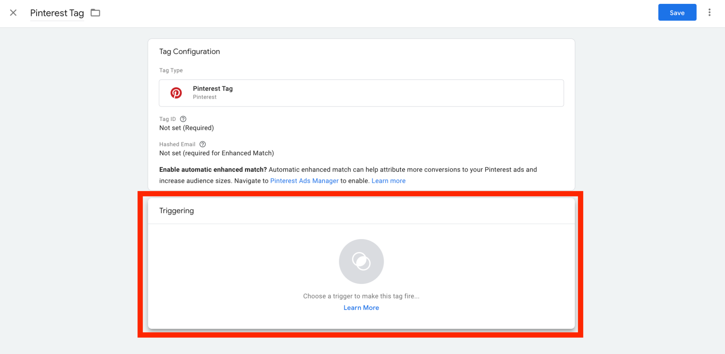Image resolution: width=725 pixels, height=354 pixels.
Task: Click 'Not set (required for Enhanced Match)' value
Action: (x=217, y=153)
